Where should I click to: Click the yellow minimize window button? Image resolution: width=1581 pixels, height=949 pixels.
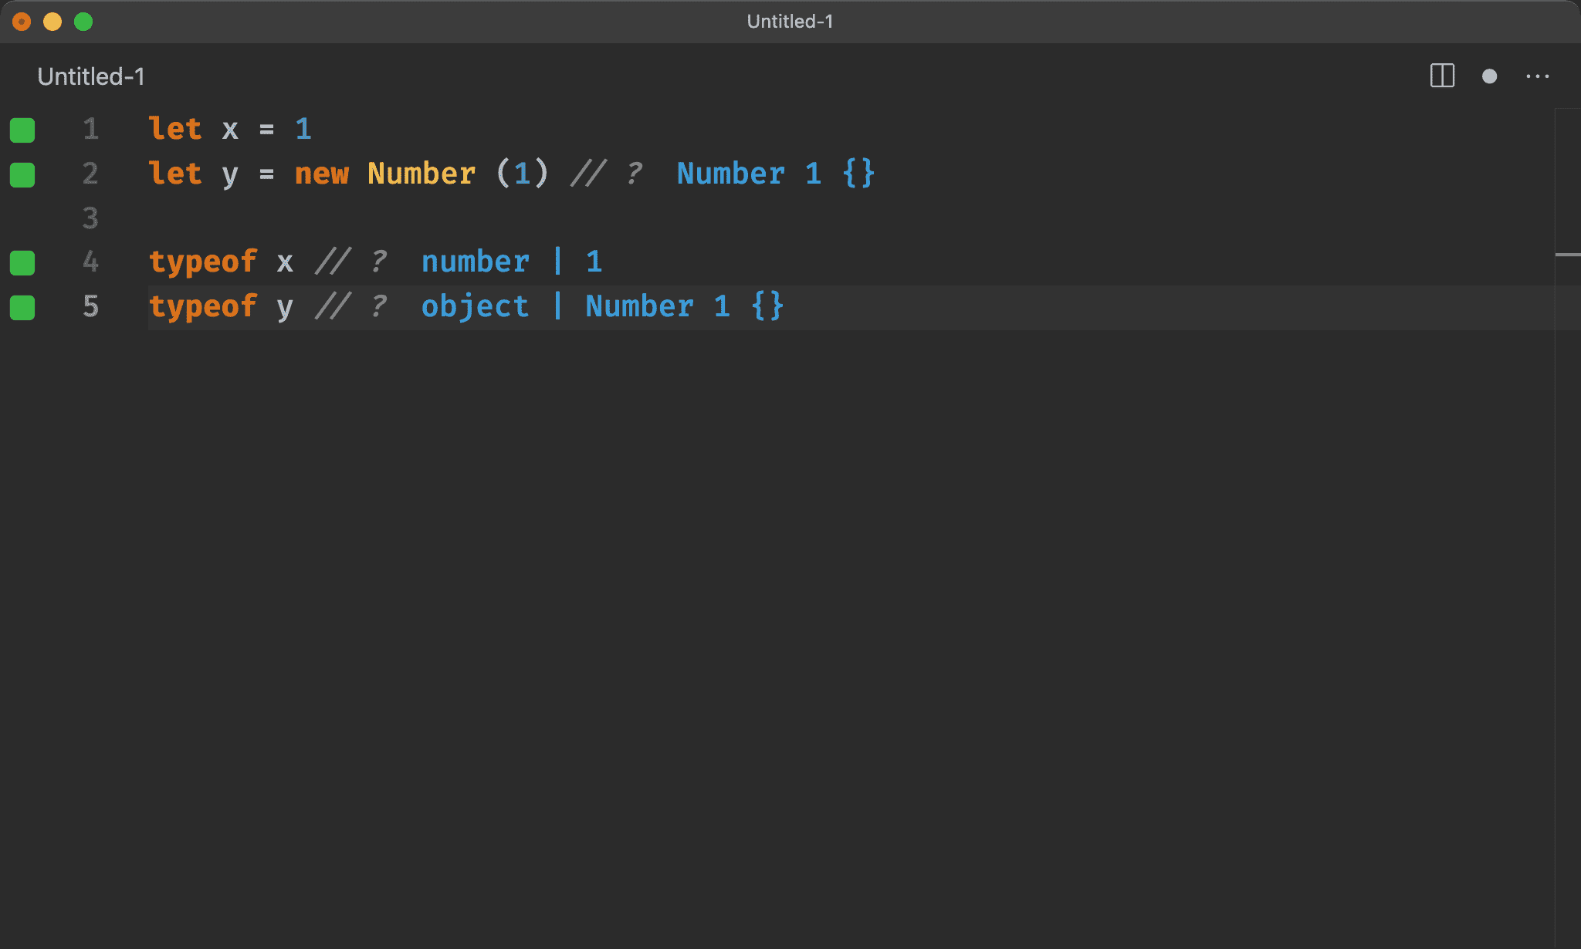click(x=52, y=22)
